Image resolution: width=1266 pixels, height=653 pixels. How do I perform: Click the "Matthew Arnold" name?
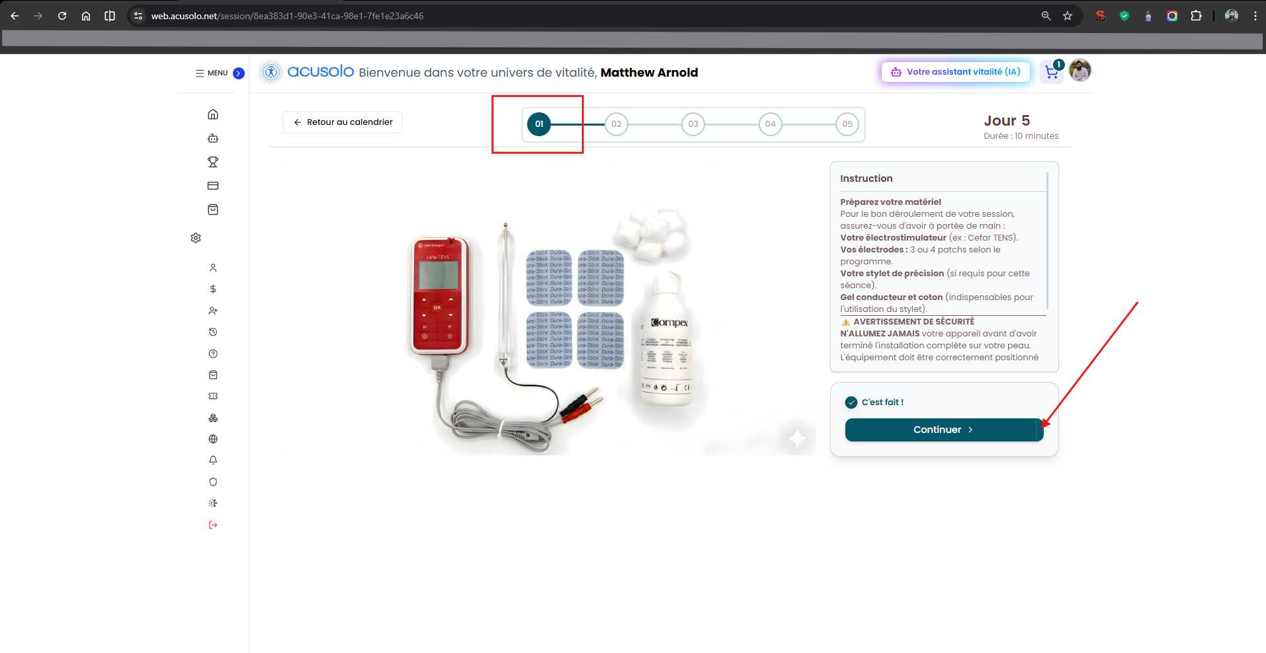pos(649,73)
